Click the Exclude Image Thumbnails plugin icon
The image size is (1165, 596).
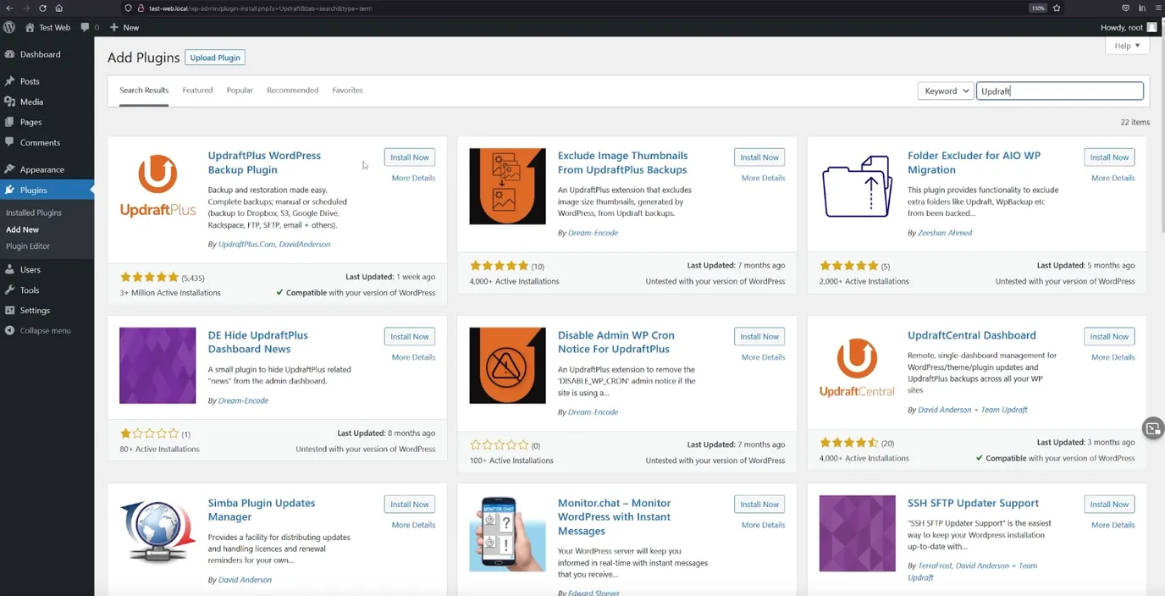coord(507,186)
